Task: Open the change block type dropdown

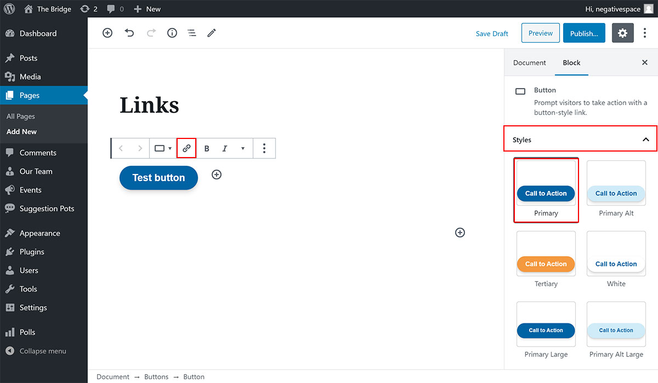Action: [163, 148]
